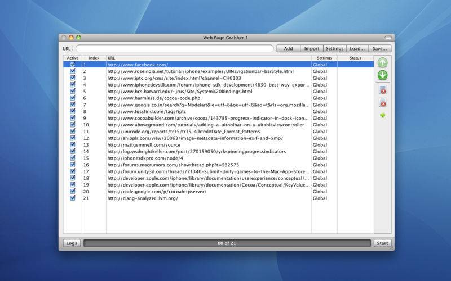Open the Settings button
Image resolution: width=451 pixels, height=281 pixels.
(334, 48)
